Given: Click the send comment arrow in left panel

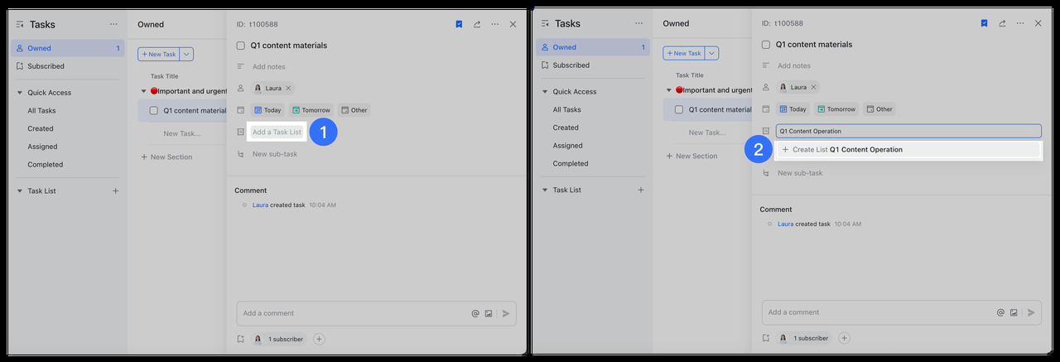Looking at the screenshot, I should (506, 314).
